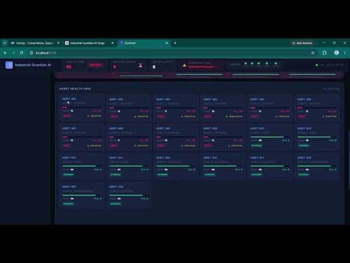Open the Chrome three-dot menu
350x263 pixels.
point(345,53)
